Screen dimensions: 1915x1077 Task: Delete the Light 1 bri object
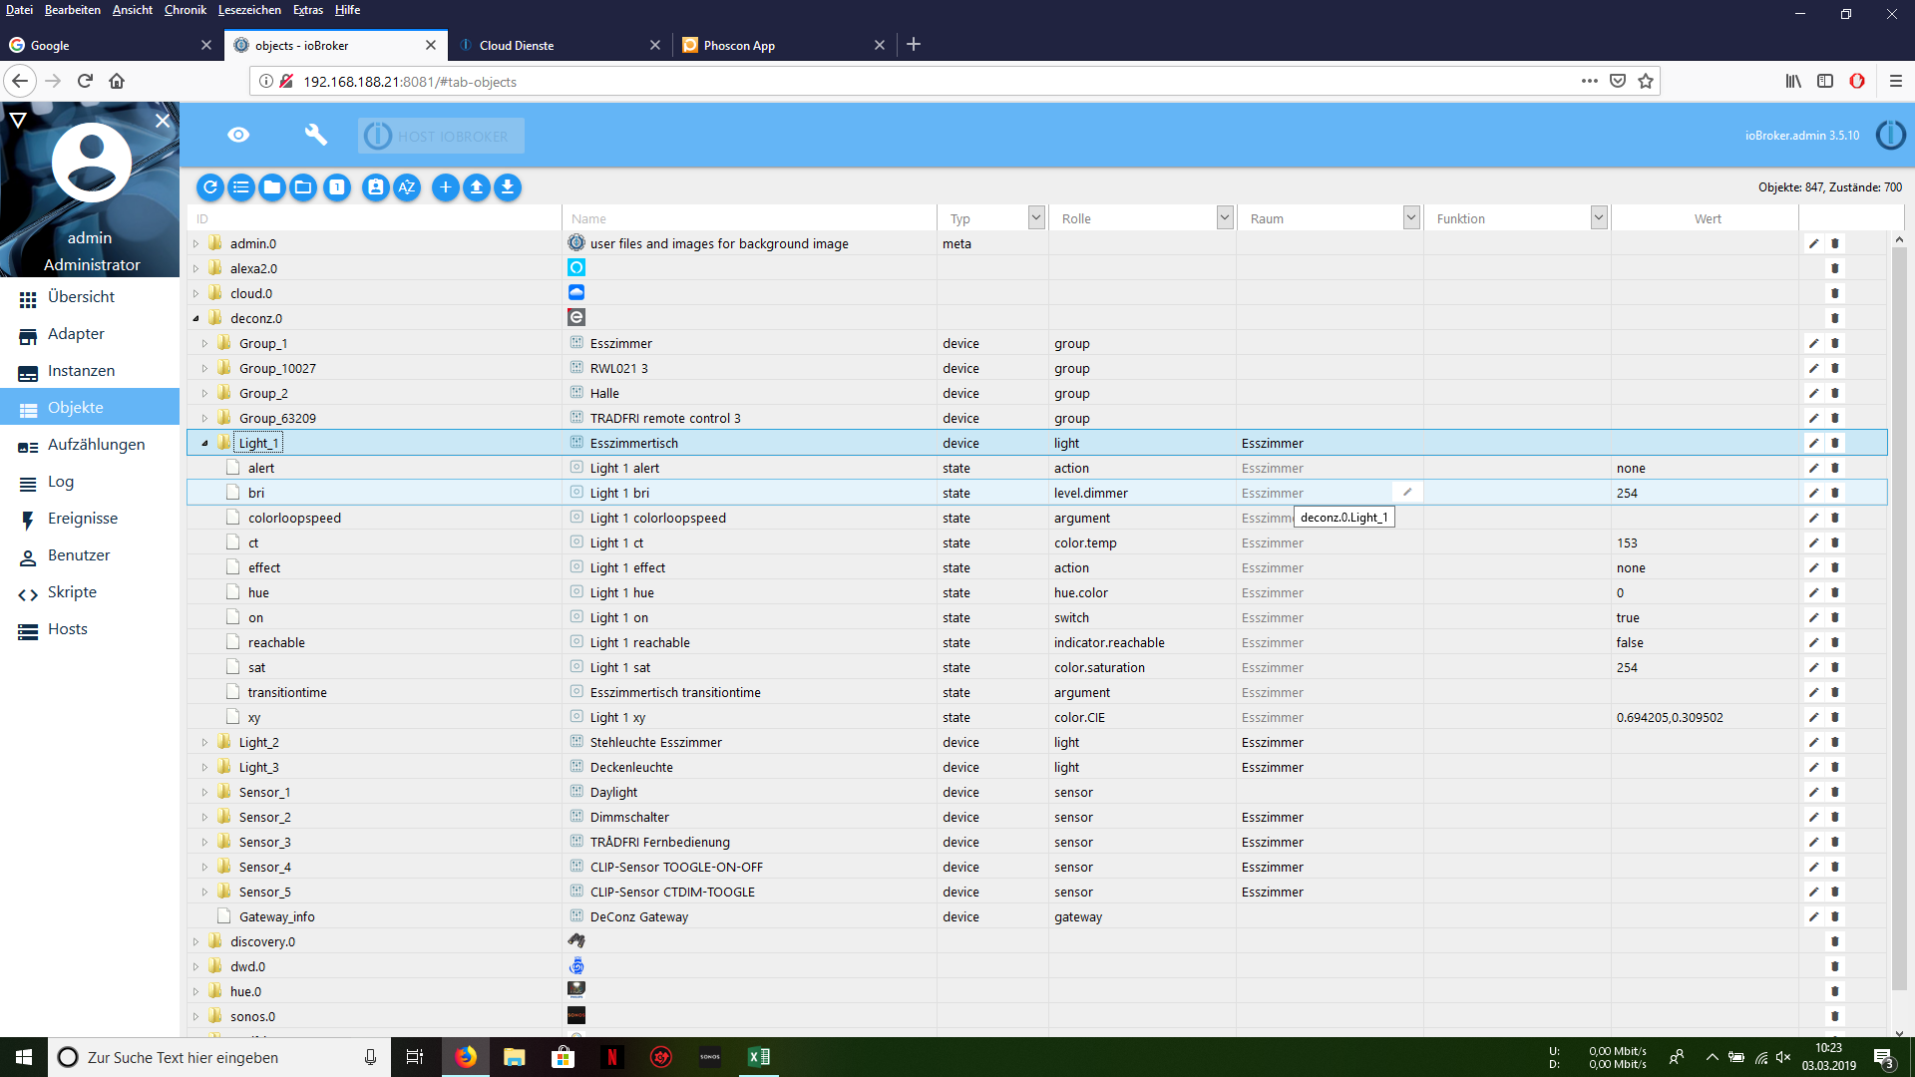pyautogui.click(x=1834, y=493)
